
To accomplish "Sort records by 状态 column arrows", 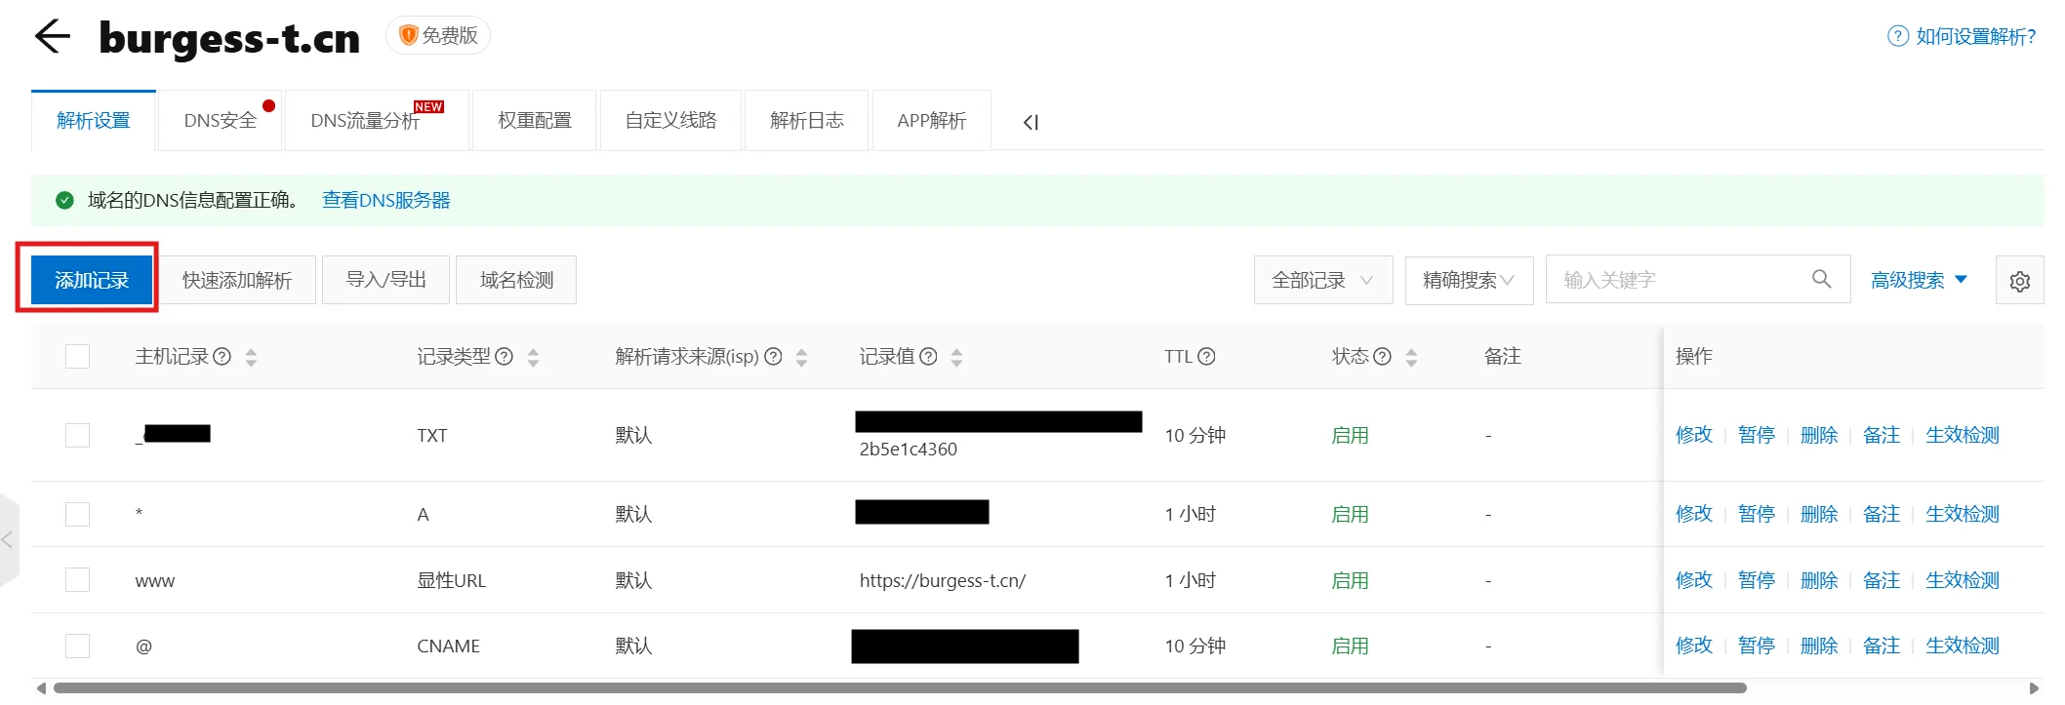I will [1411, 358].
